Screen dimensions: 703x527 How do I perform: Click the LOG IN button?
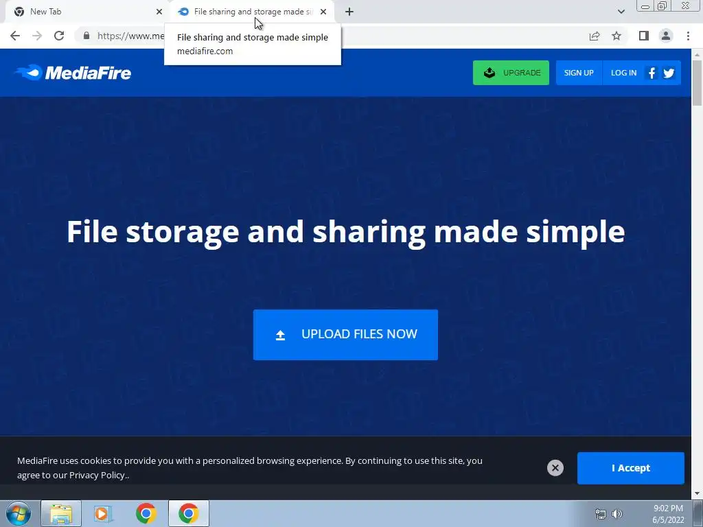pyautogui.click(x=623, y=73)
